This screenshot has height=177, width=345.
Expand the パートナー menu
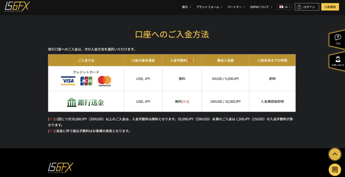236,7
